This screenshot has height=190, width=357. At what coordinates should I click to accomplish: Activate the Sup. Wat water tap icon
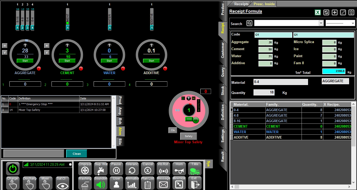[101, 169]
